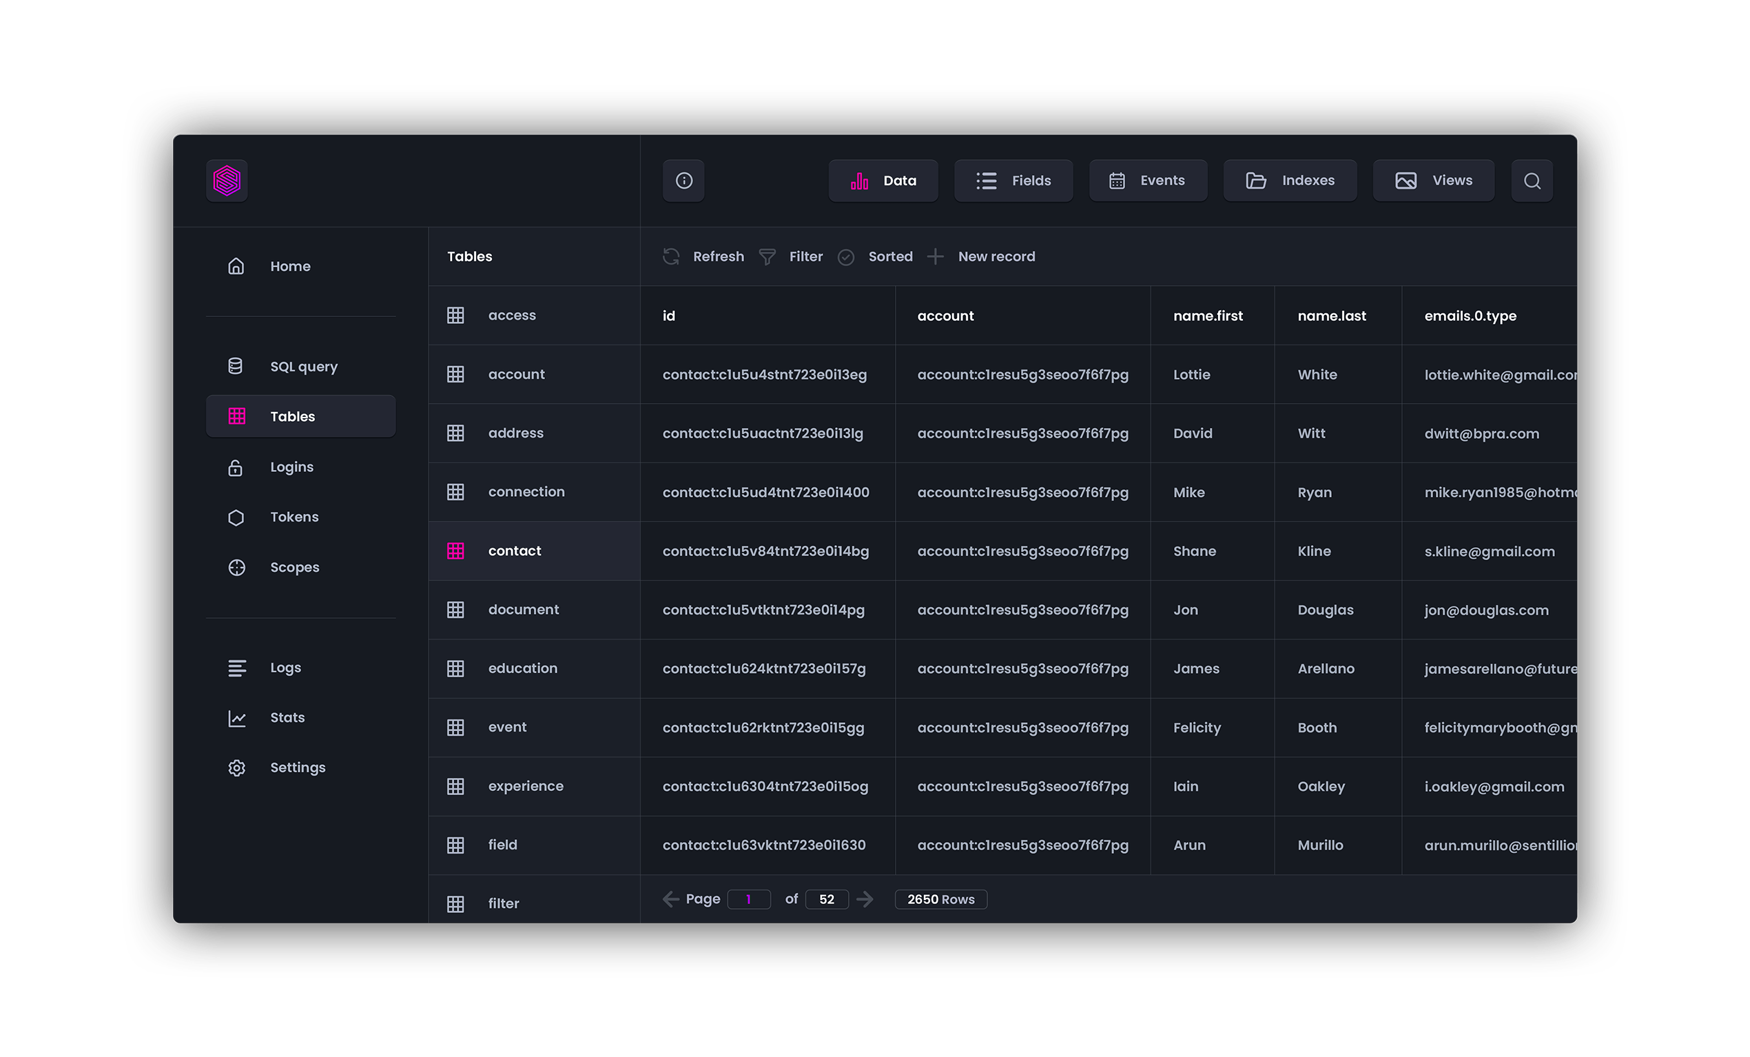This screenshot has height=1057, width=1750.
Task: Click the 2650 Rows badge
Action: point(940,899)
